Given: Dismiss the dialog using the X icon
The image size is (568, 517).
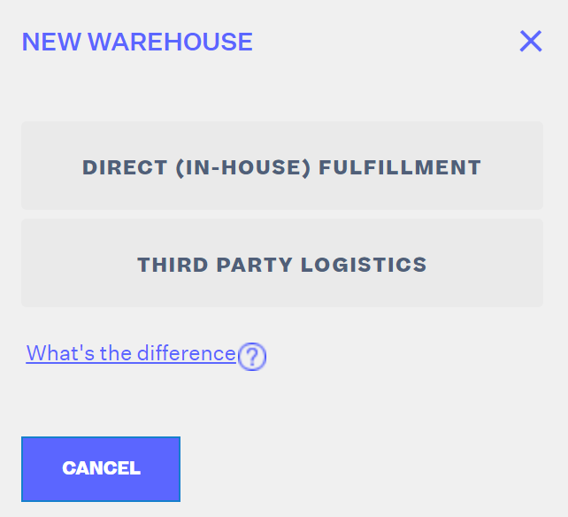Looking at the screenshot, I should [531, 41].
